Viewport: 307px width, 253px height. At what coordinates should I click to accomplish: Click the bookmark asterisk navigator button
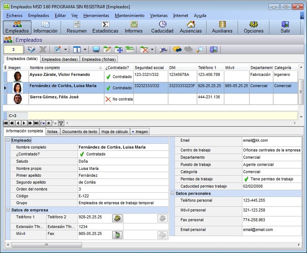[48, 123]
